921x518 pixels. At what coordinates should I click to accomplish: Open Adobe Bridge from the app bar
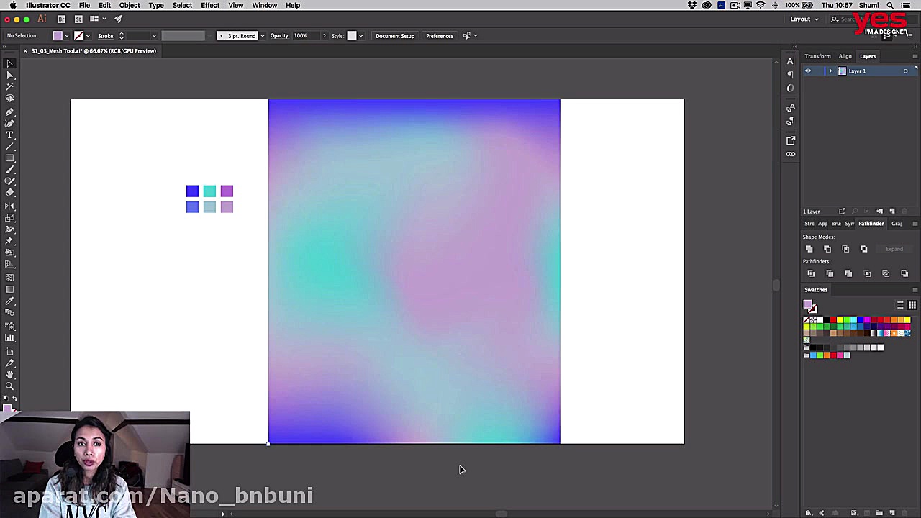click(61, 19)
